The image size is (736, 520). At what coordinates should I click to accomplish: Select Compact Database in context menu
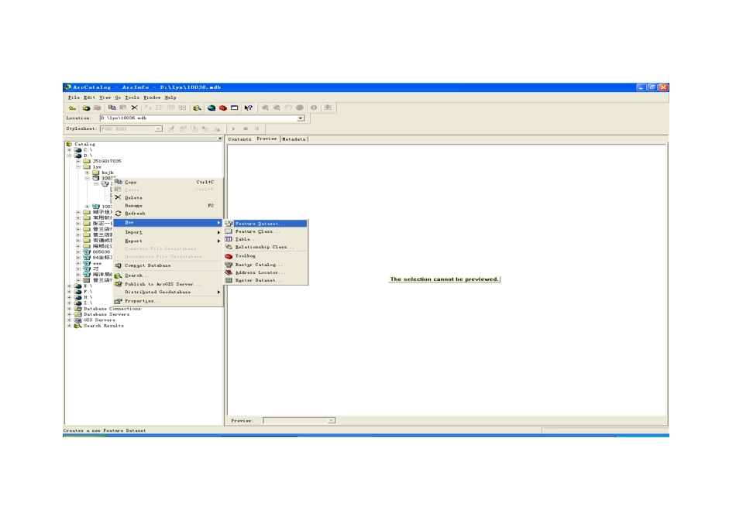[x=168, y=265]
